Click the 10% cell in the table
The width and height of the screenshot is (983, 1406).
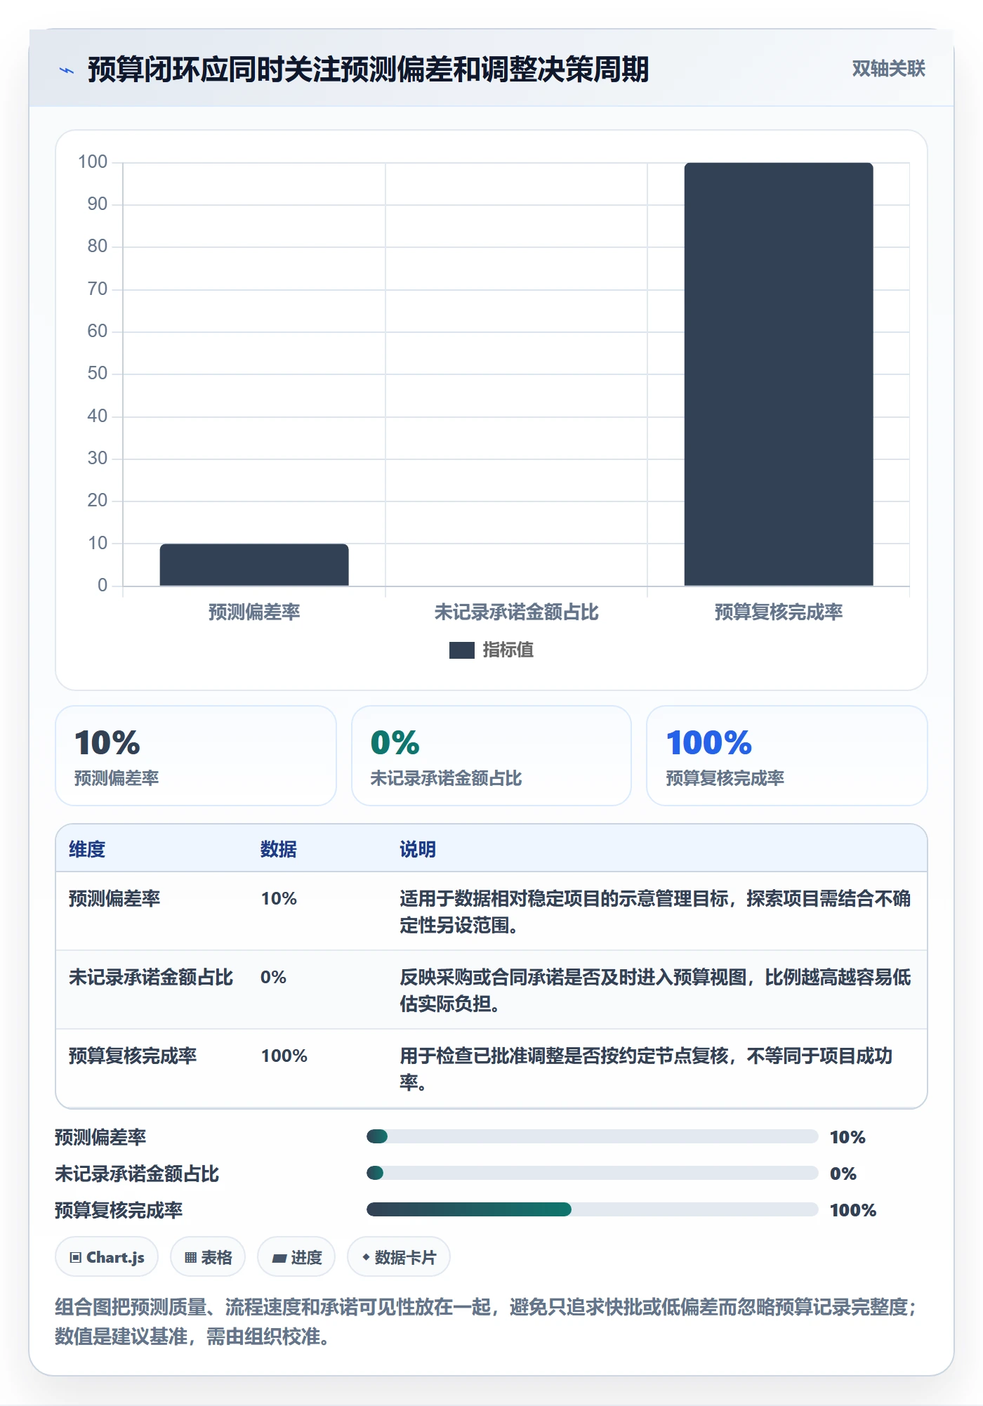[279, 898]
